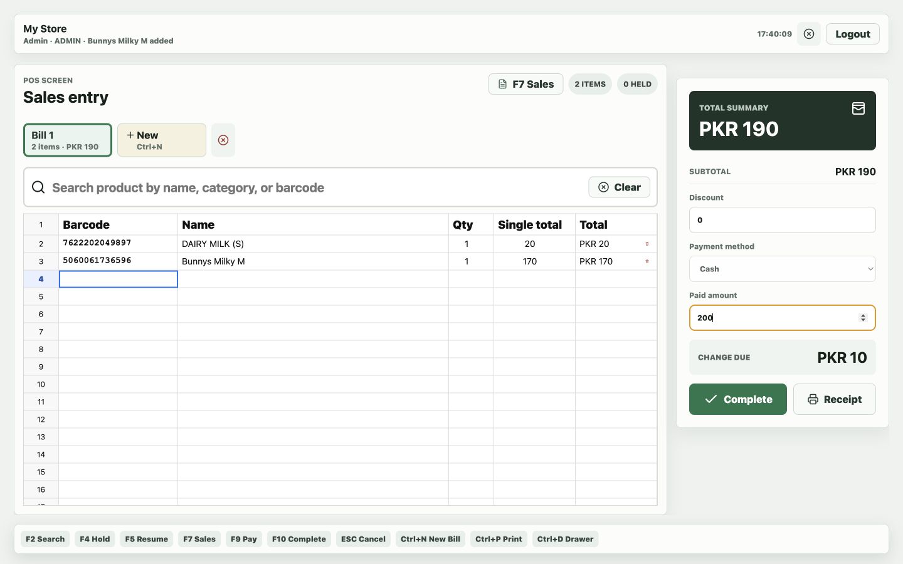Close the current bill with red X icon
Screen dimensions: 903x564
coord(223,140)
